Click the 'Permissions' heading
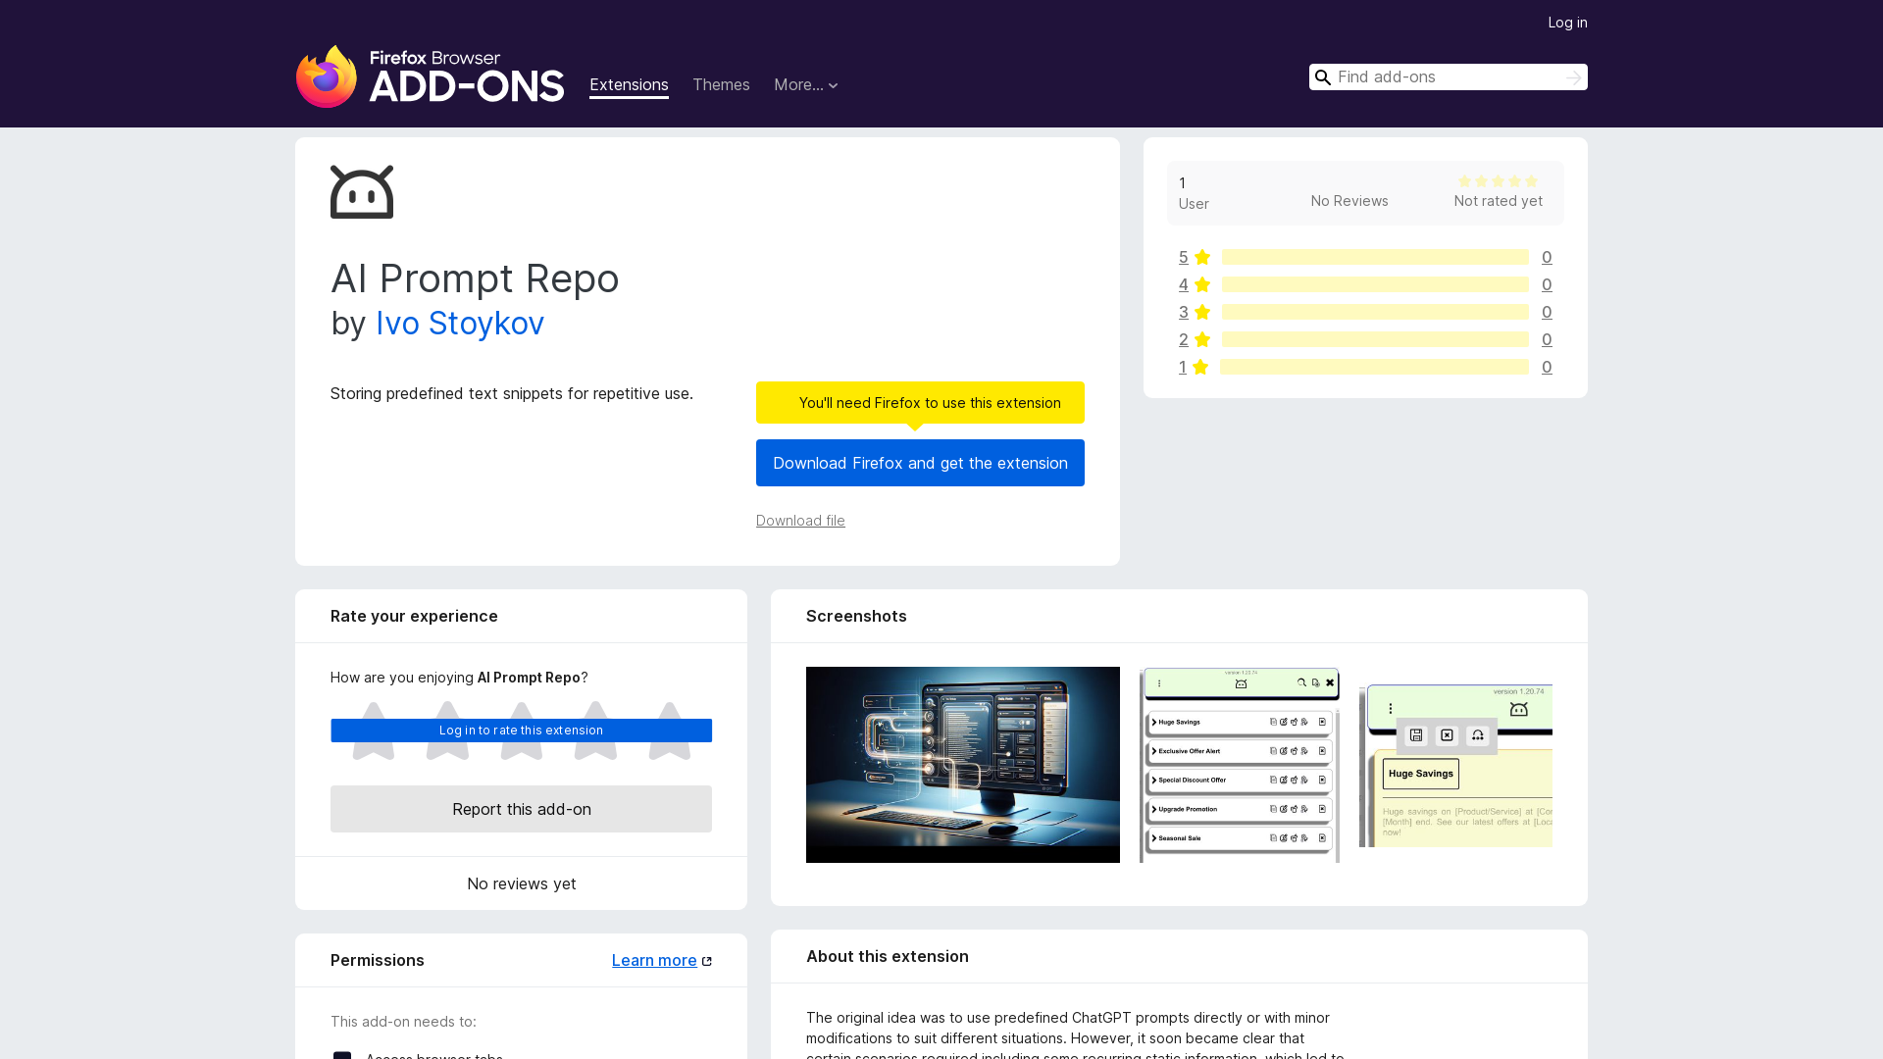 [x=378, y=960]
